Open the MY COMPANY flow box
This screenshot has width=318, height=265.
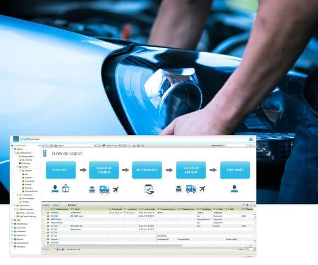click(x=147, y=170)
